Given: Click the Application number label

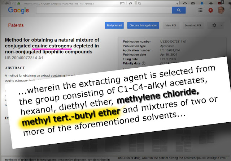Looking at the screenshot, I should pyautogui.click(x=136, y=50).
